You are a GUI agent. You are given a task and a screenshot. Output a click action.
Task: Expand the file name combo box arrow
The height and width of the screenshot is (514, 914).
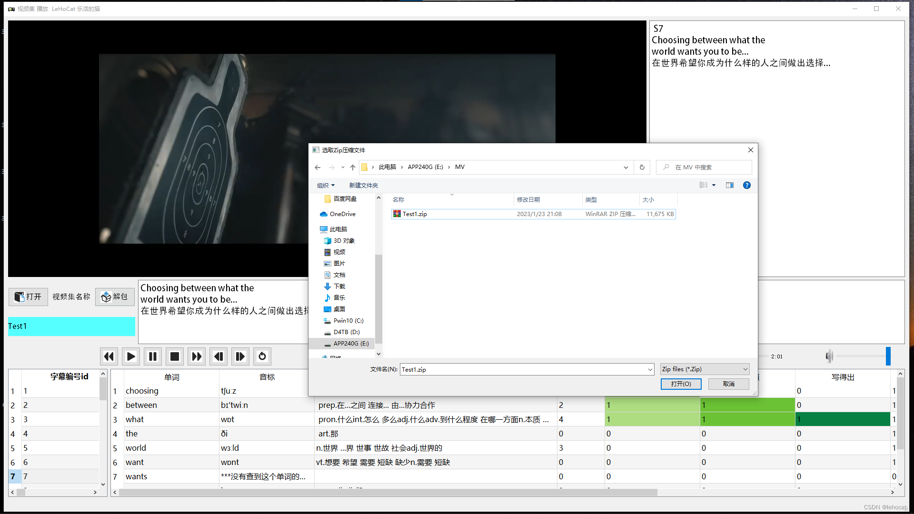(650, 370)
